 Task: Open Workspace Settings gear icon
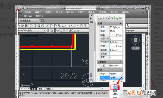pyautogui.click(x=48, y=30)
